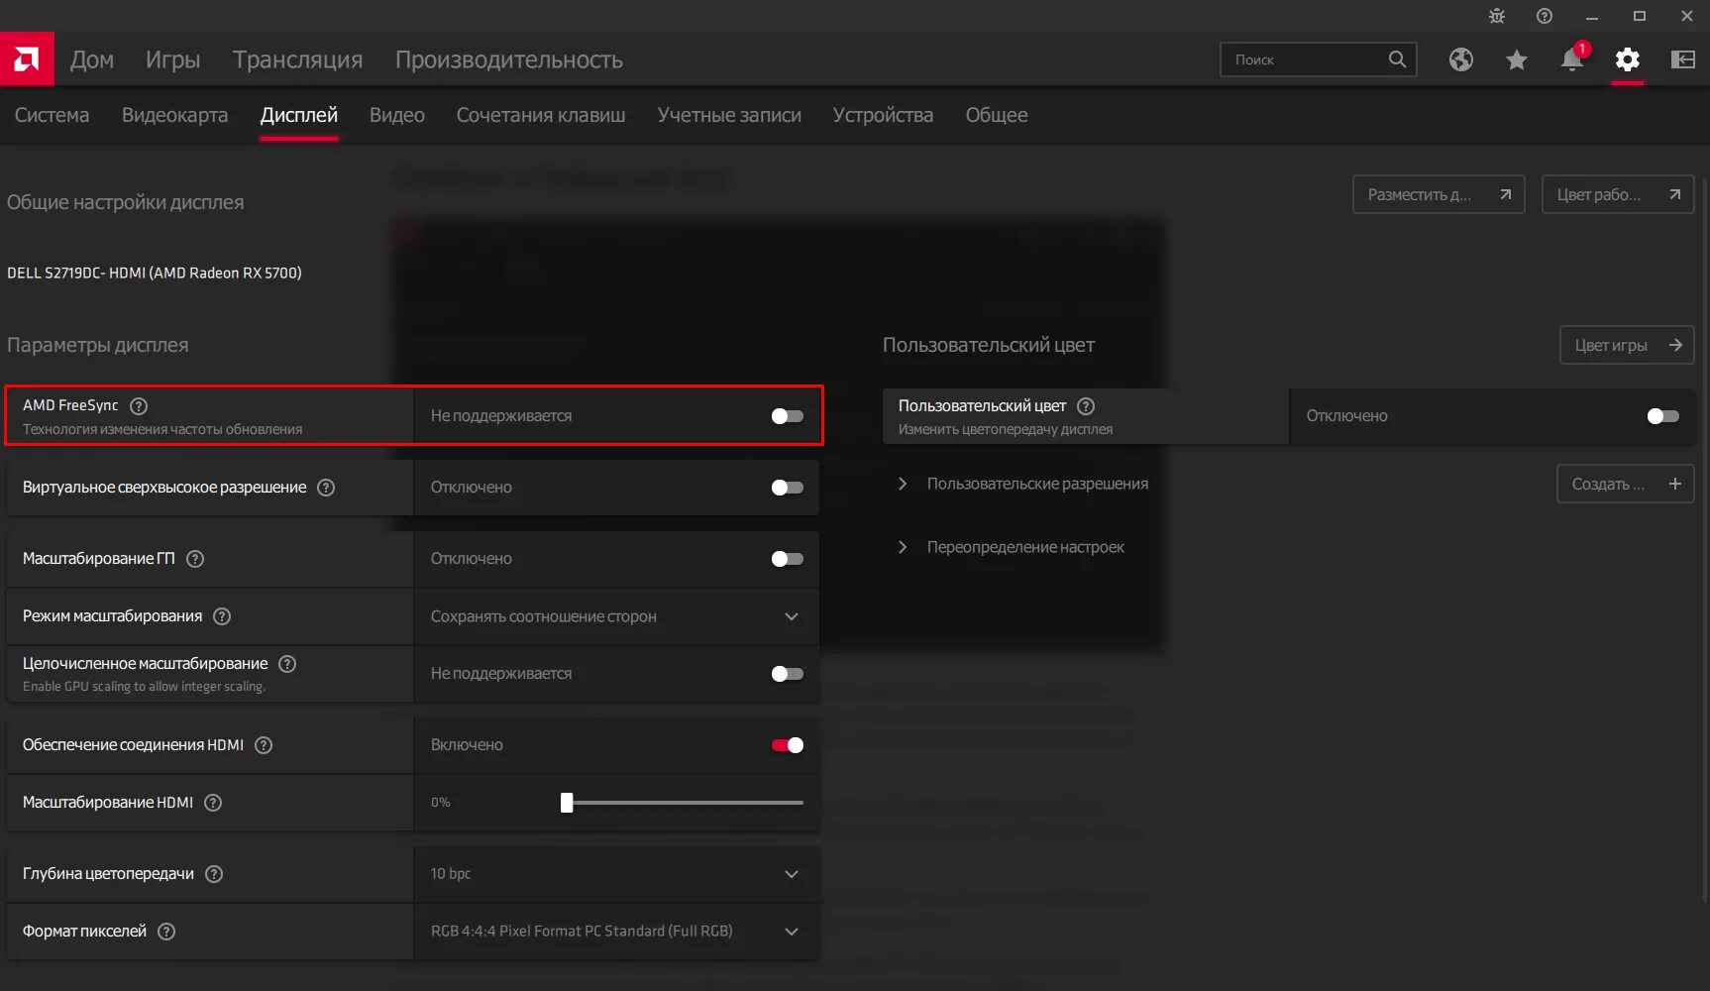Show help for Виртуальное сверхвысокое разрешение
Image resolution: width=1710 pixels, height=991 pixels.
(x=326, y=488)
